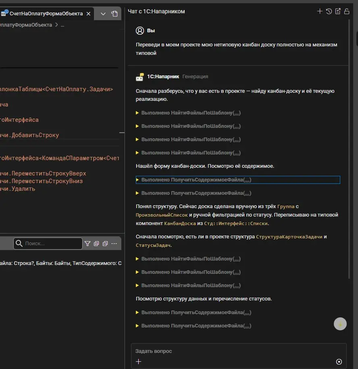Image resolution: width=358 pixels, height=369 pixels.
Task: Click the code line ending in ДобавитьСтроку
Action: pos(29,135)
